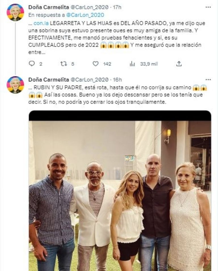Image resolution: width=218 pixels, height=271 pixels.
Task: Open the @CarLon_2020 handle beside the 17h timestamp
Action: [89, 7]
